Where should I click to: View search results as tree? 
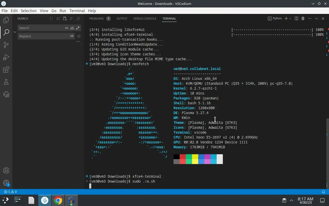point(71,19)
